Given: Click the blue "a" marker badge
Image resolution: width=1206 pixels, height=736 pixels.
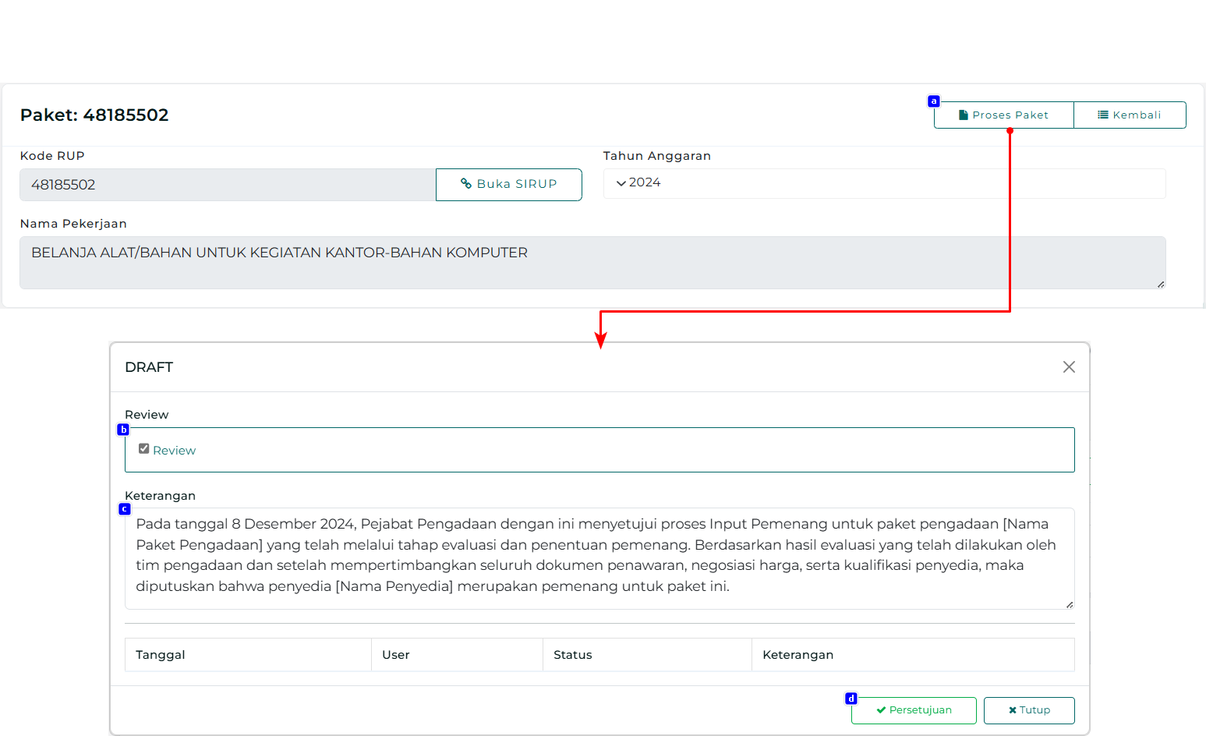Looking at the screenshot, I should point(933,101).
